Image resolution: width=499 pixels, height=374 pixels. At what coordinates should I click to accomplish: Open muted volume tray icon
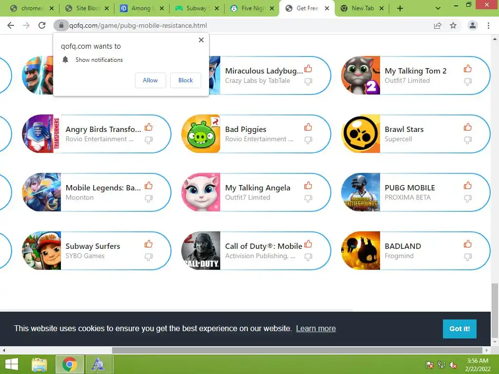pyautogui.click(x=453, y=365)
